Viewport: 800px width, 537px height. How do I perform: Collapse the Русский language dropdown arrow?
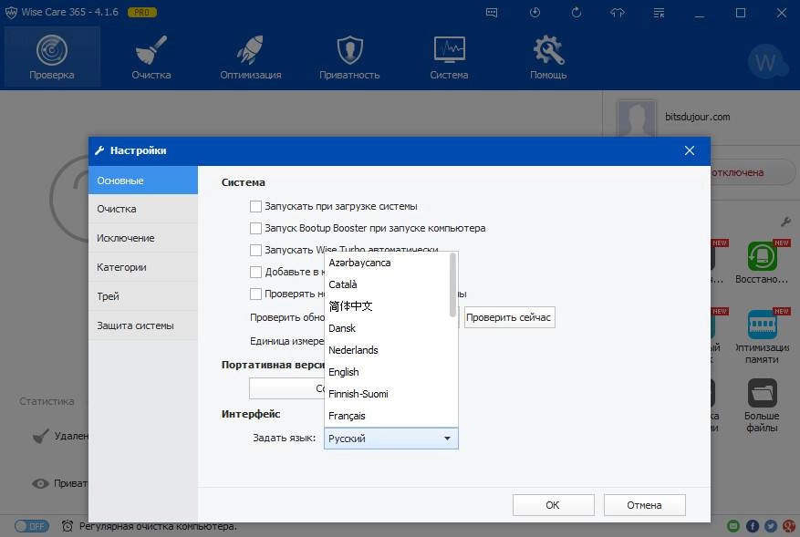click(x=447, y=439)
